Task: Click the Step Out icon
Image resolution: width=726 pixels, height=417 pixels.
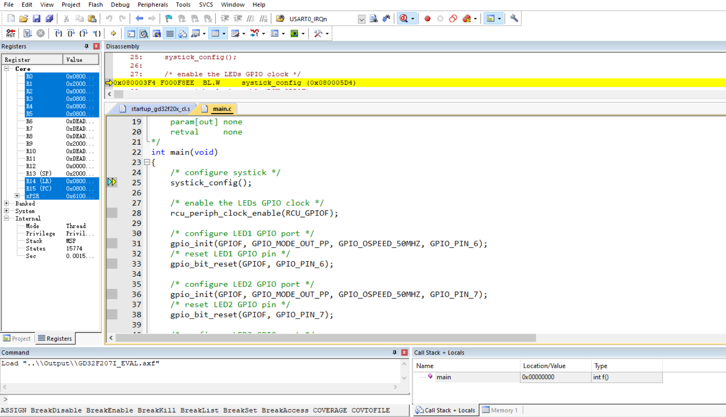Action: 84,33
